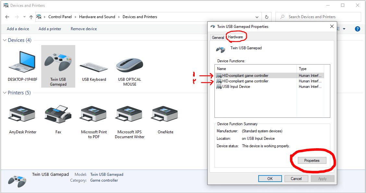Select the Microsoft XPS Document Writer icon

pyautogui.click(x=129, y=115)
